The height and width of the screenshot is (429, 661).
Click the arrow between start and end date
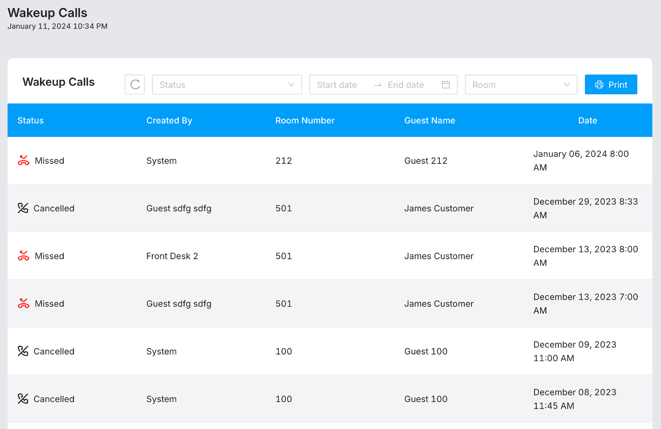coord(378,85)
